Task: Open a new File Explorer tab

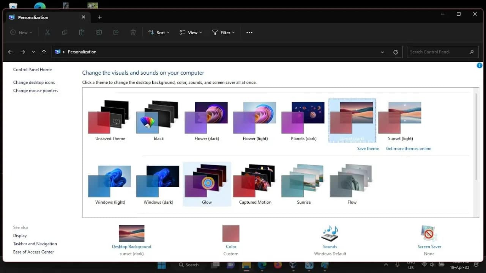Action: click(x=100, y=17)
